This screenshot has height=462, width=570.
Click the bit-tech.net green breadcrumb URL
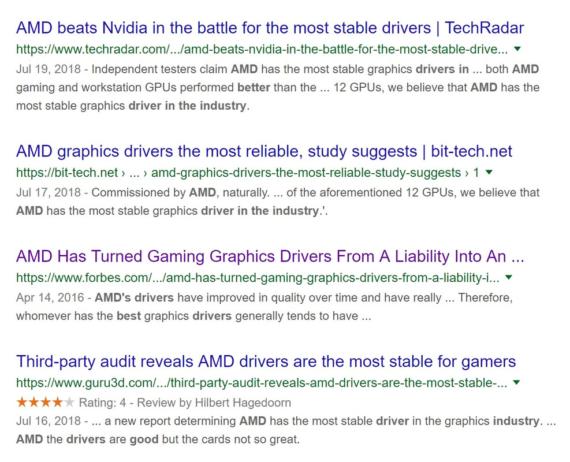(x=248, y=172)
